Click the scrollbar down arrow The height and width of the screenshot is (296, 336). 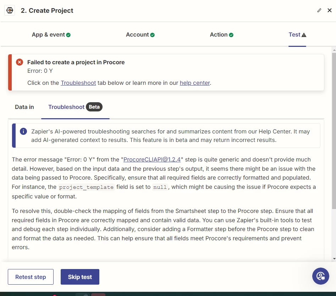pos(334,259)
